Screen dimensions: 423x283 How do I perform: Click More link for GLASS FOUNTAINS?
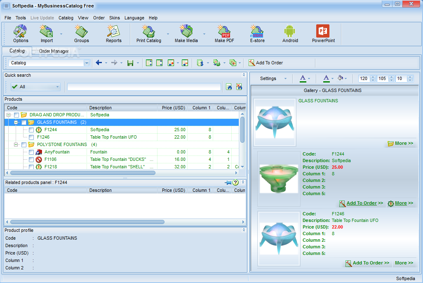[x=400, y=144]
